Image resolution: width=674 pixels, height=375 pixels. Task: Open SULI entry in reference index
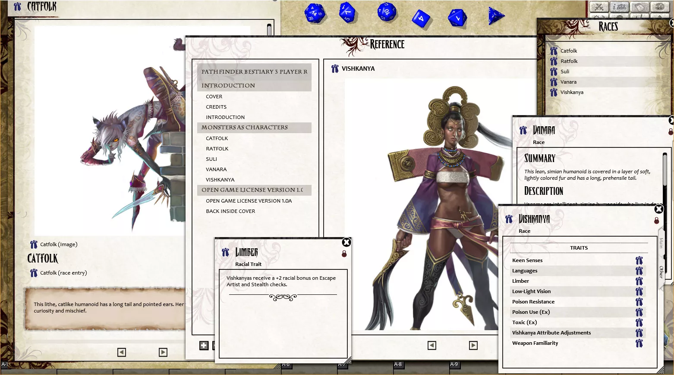(x=211, y=159)
